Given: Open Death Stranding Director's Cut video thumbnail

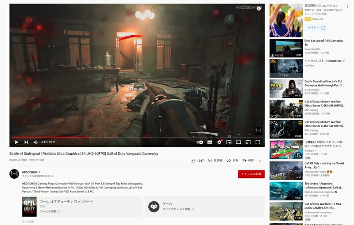Looking at the screenshot, I should coord(286,88).
